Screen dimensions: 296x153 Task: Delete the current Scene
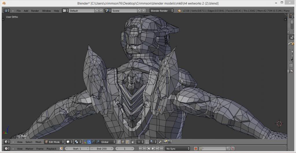(x=144, y=11)
